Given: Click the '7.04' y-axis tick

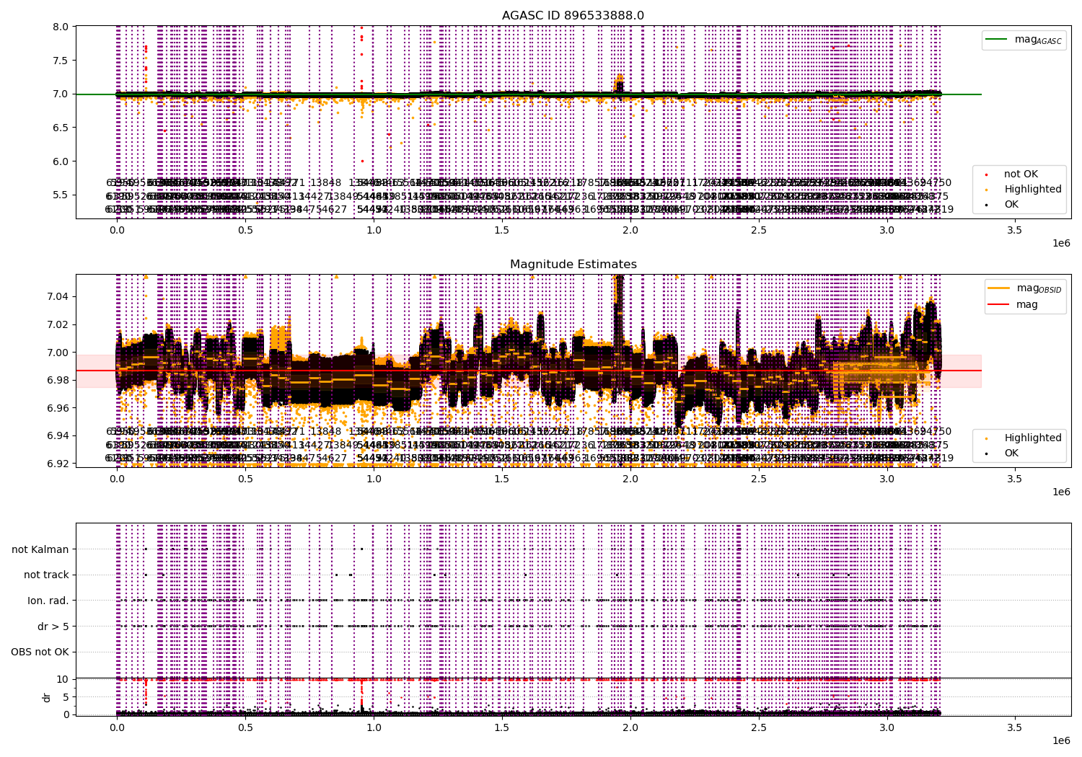Looking at the screenshot, I should [58, 296].
